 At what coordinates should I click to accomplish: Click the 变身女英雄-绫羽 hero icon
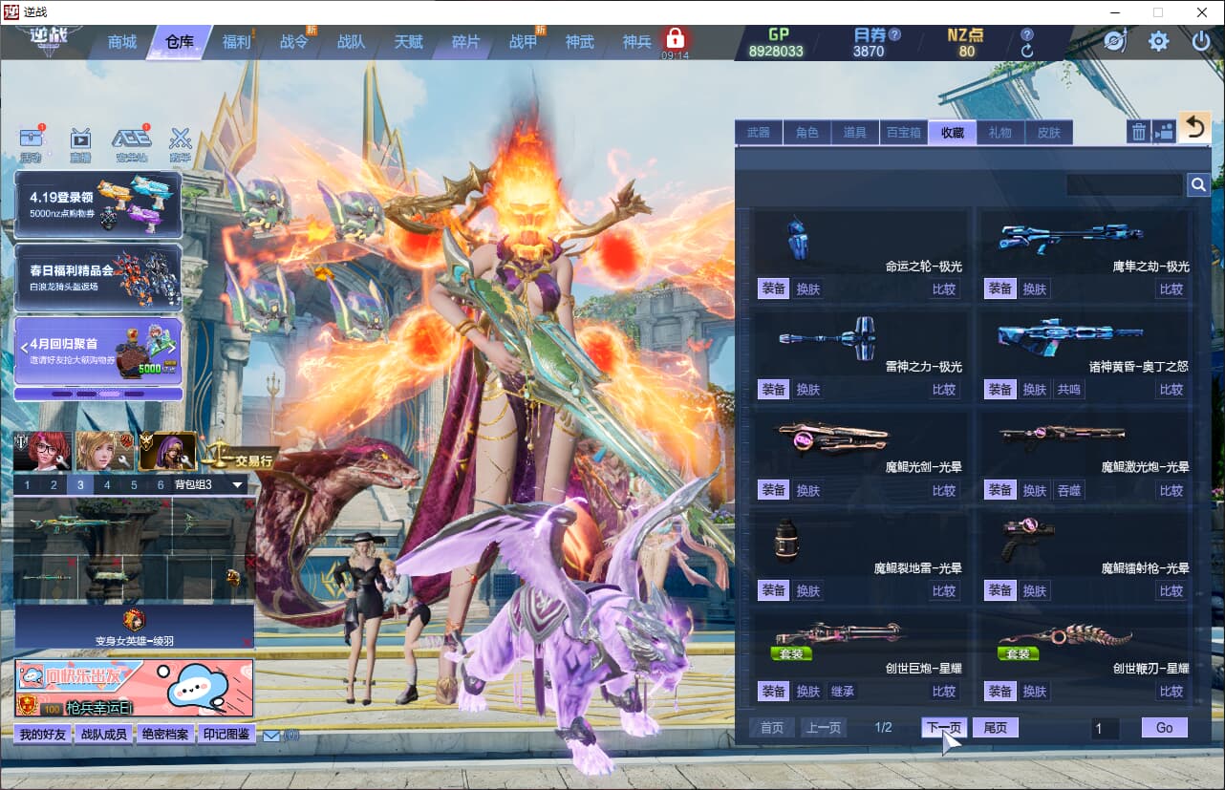(135, 621)
